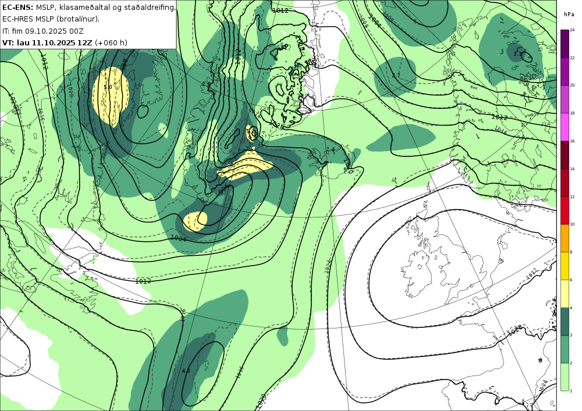The image size is (582, 411).
Task: Click the spread value '2.7' on the map
Action: 396,76
